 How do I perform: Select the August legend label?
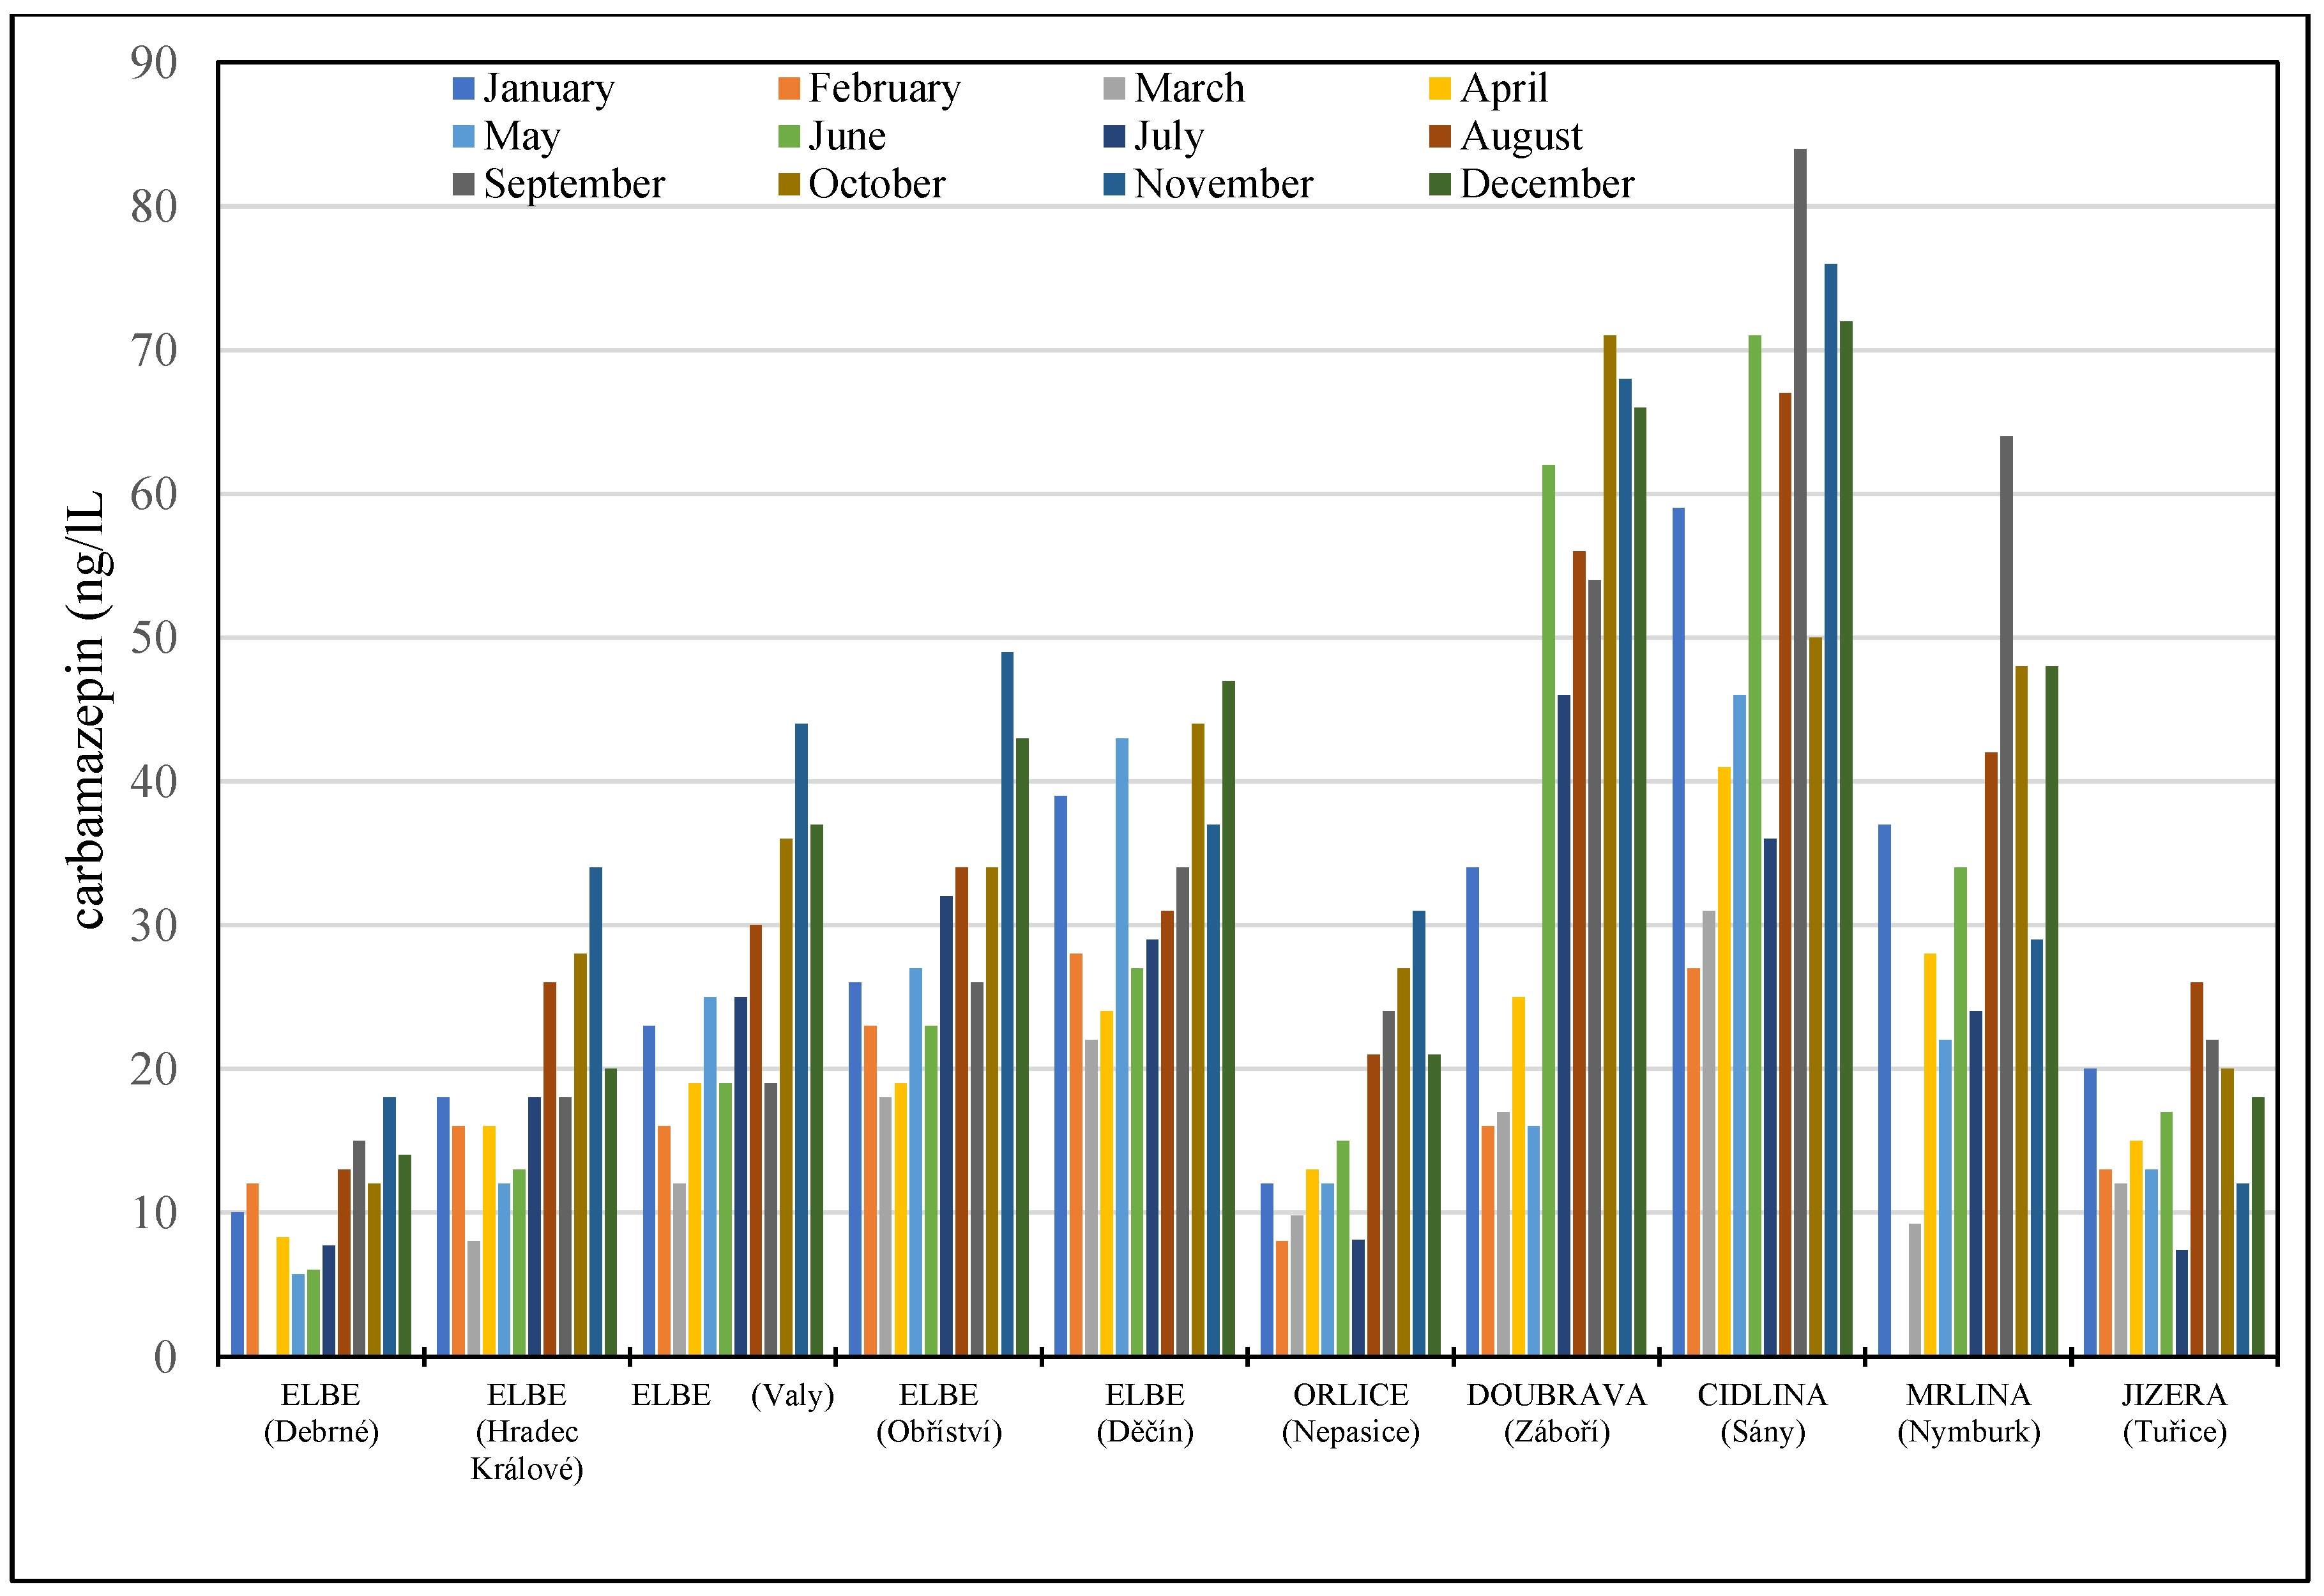tap(1520, 136)
